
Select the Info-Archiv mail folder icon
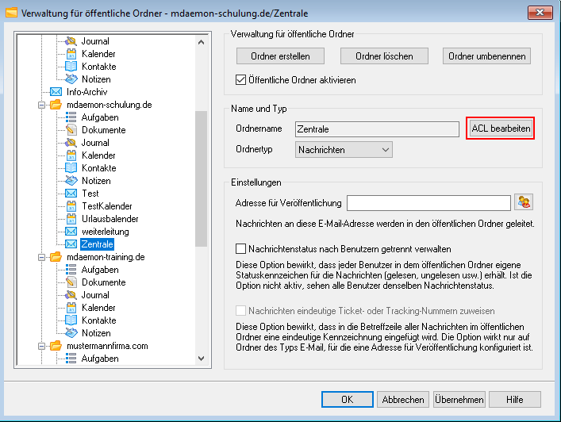tap(56, 92)
